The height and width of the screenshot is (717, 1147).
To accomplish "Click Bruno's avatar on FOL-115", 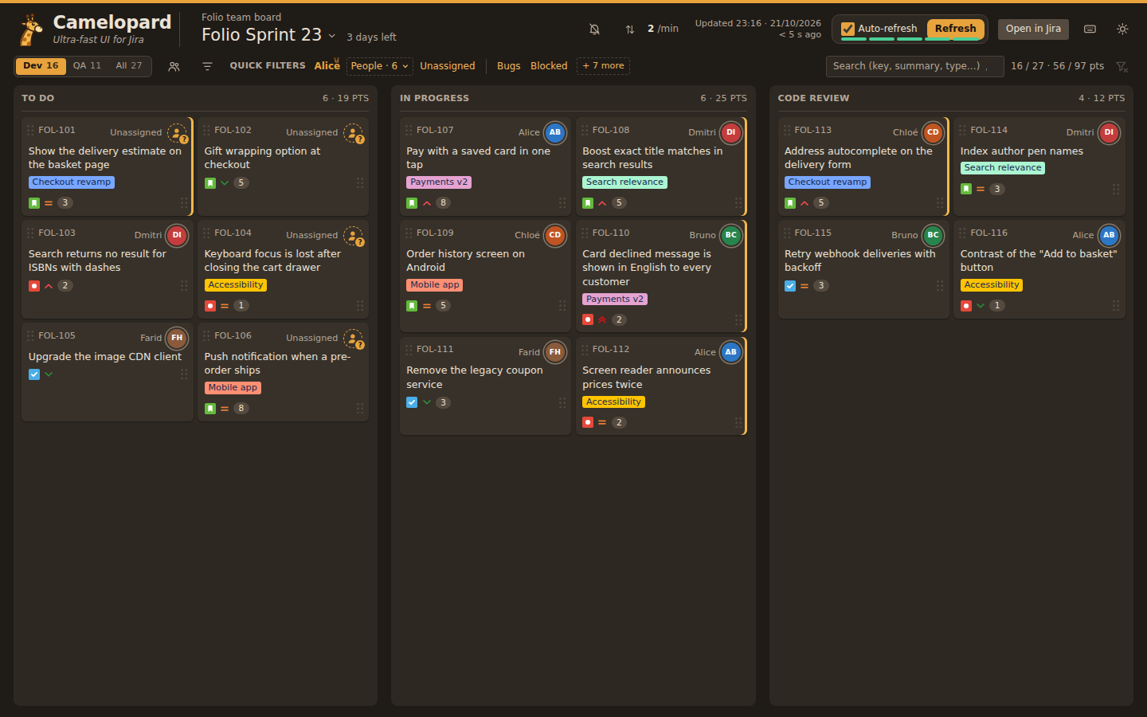I will [x=934, y=235].
